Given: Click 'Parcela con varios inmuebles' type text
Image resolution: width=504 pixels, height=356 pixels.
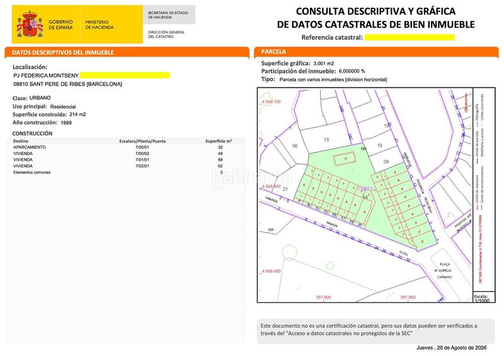Looking at the screenshot, I should click(x=333, y=79).
